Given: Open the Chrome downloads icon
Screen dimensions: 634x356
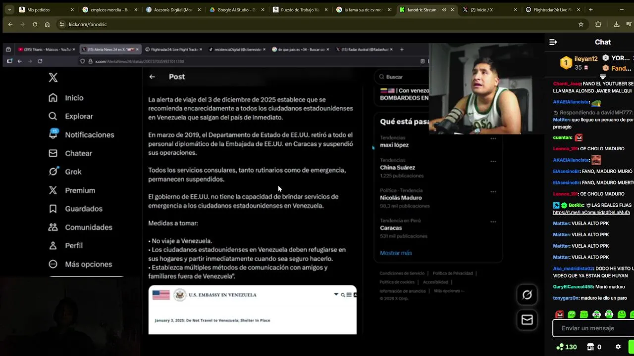Looking at the screenshot, I should (616, 24).
